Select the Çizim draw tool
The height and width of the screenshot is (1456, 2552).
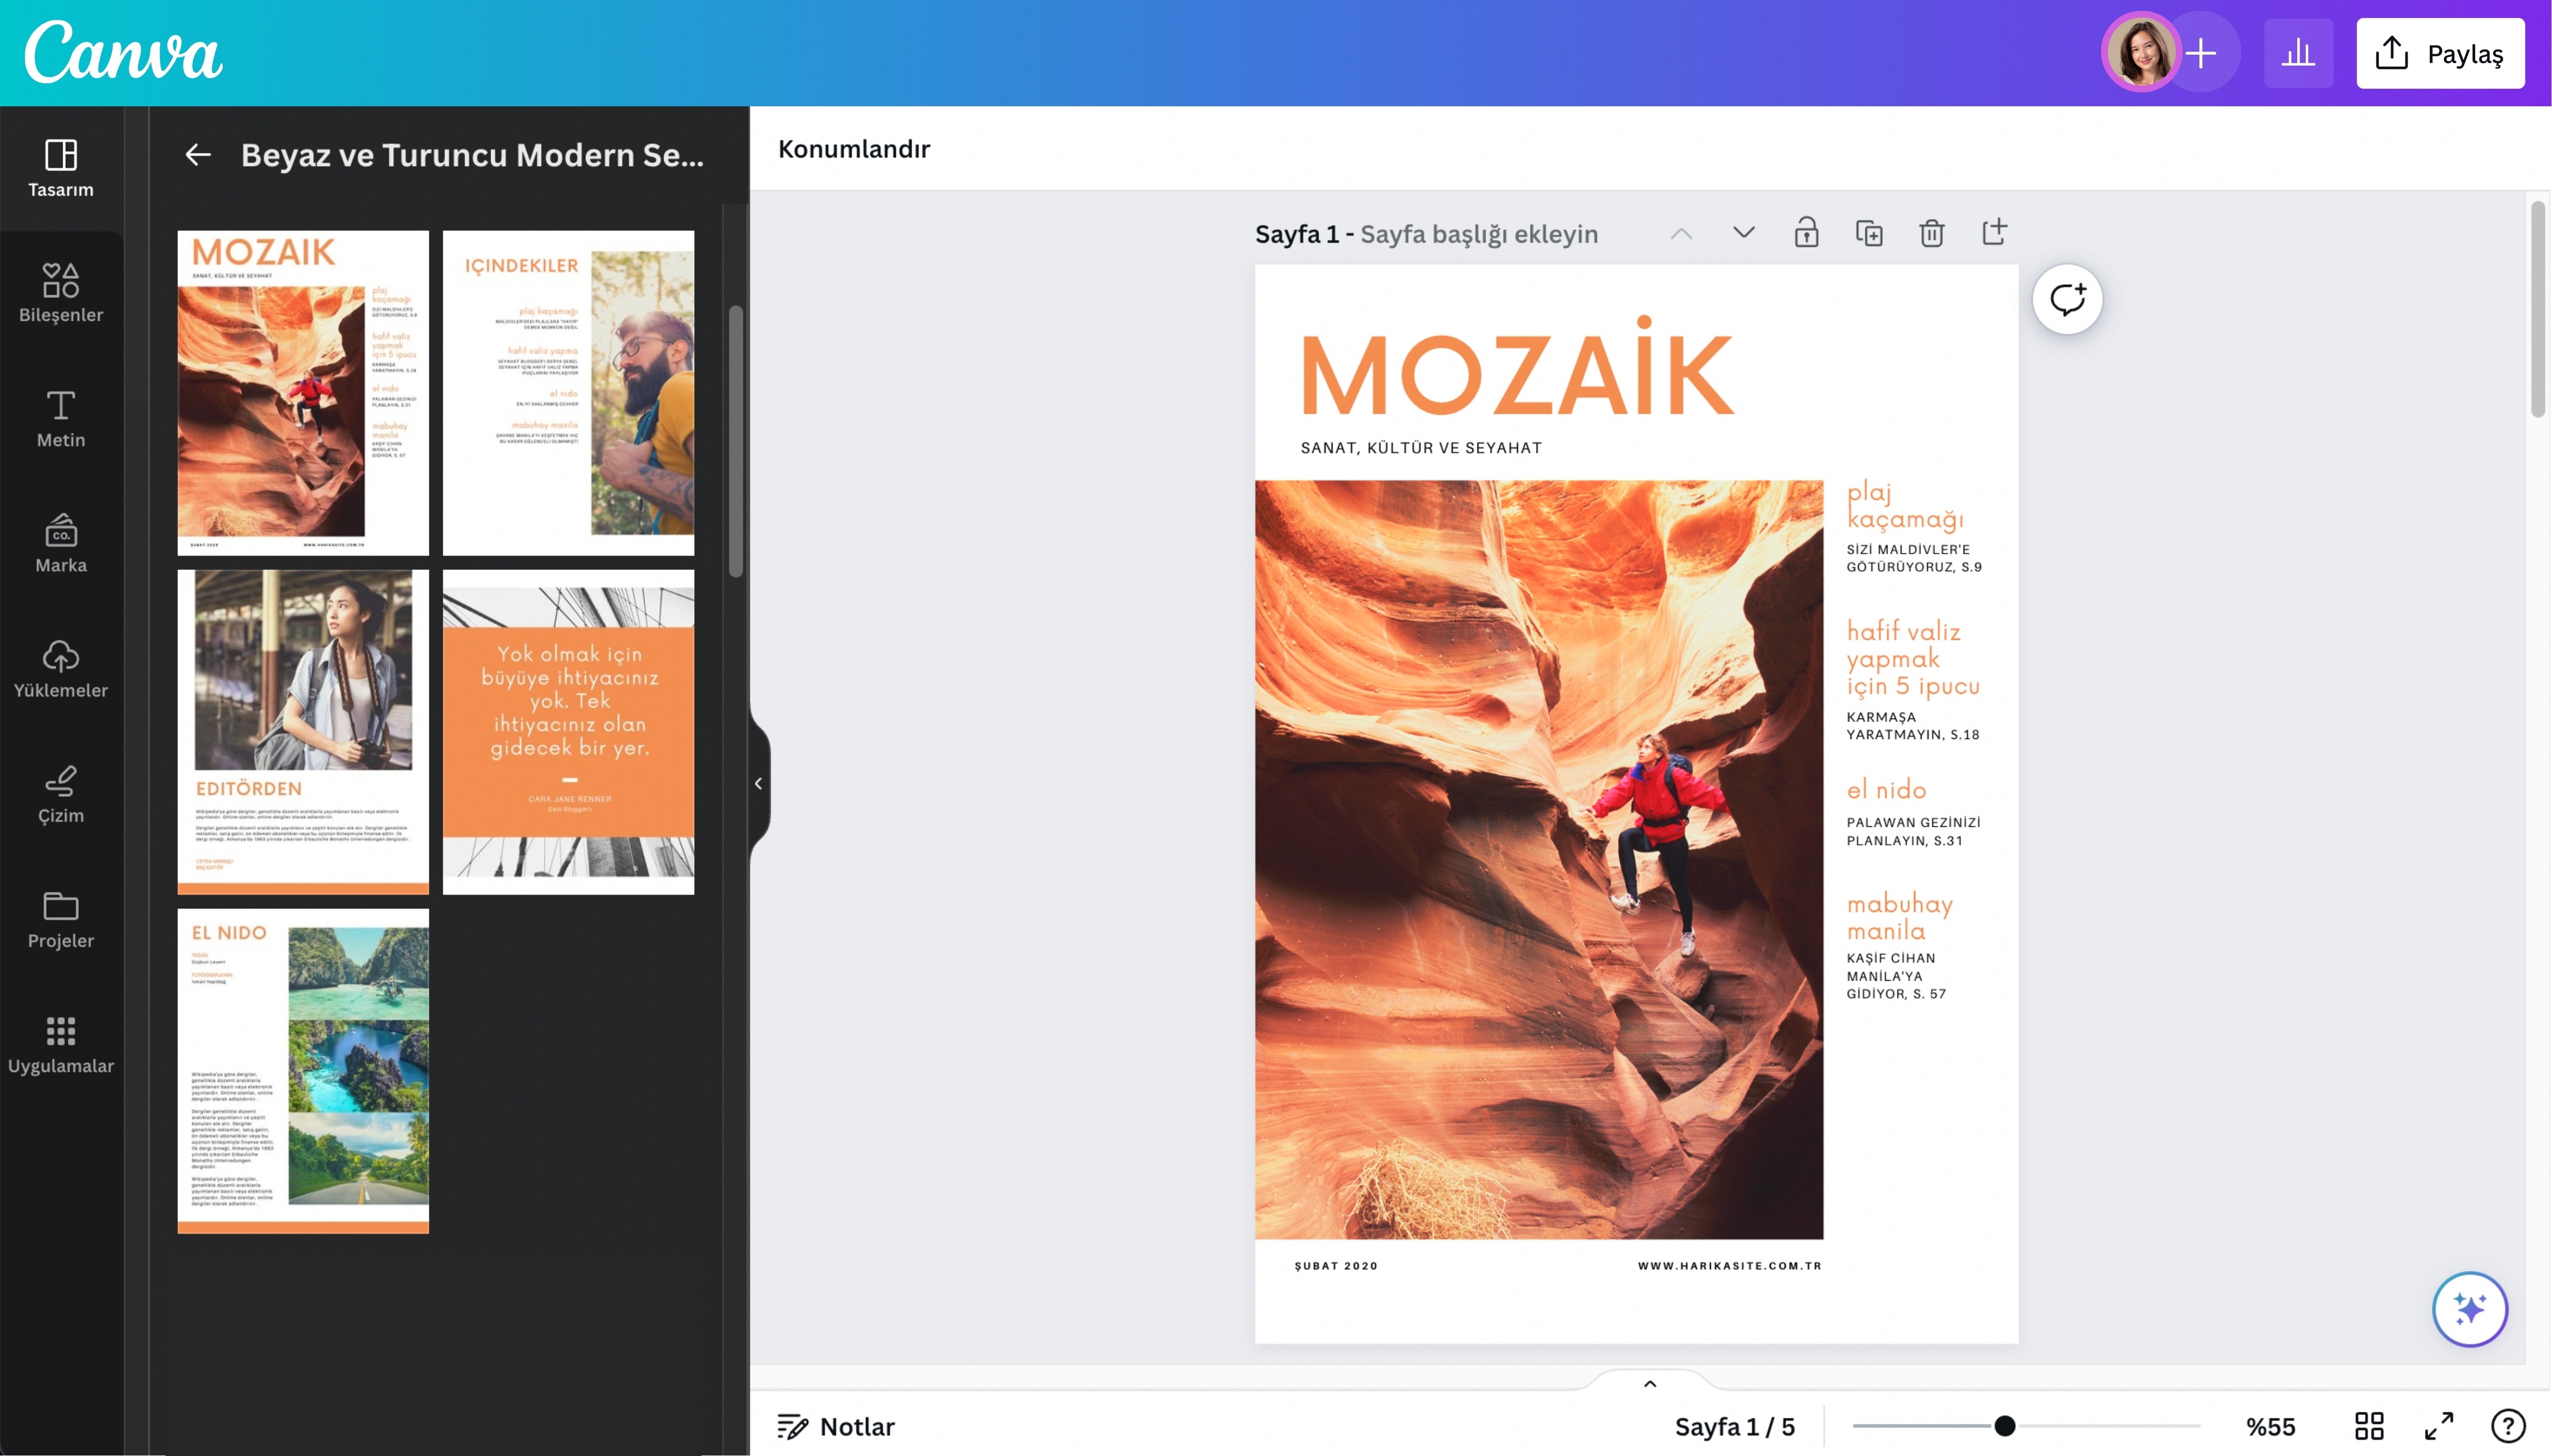tap(61, 794)
